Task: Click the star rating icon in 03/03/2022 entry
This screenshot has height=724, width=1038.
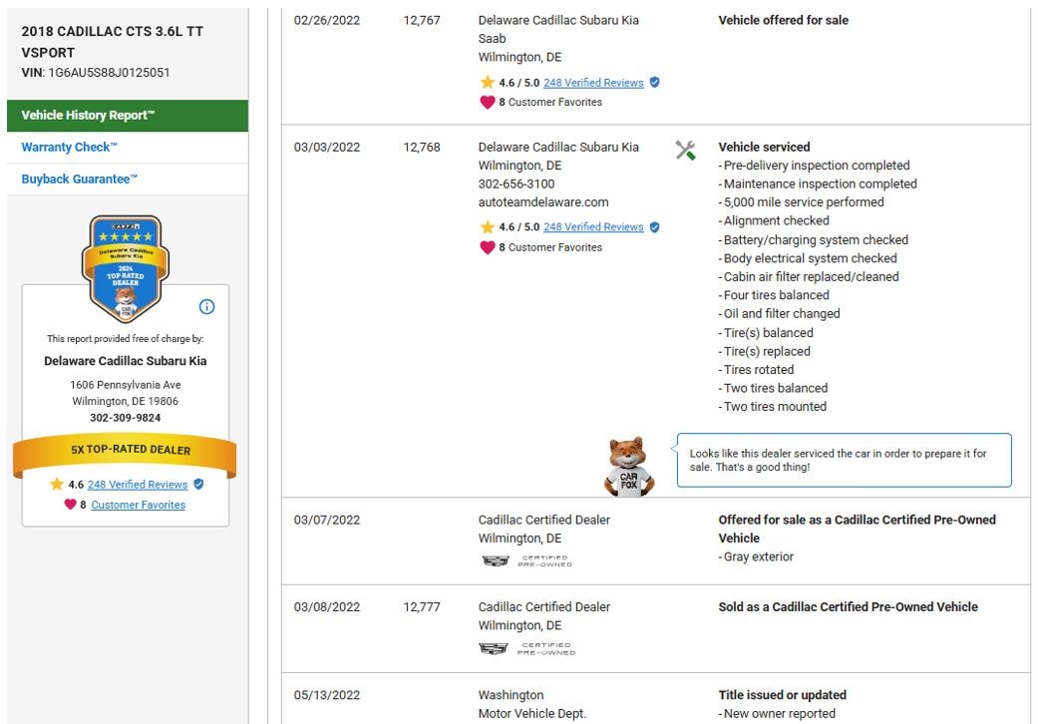Action: click(x=488, y=227)
